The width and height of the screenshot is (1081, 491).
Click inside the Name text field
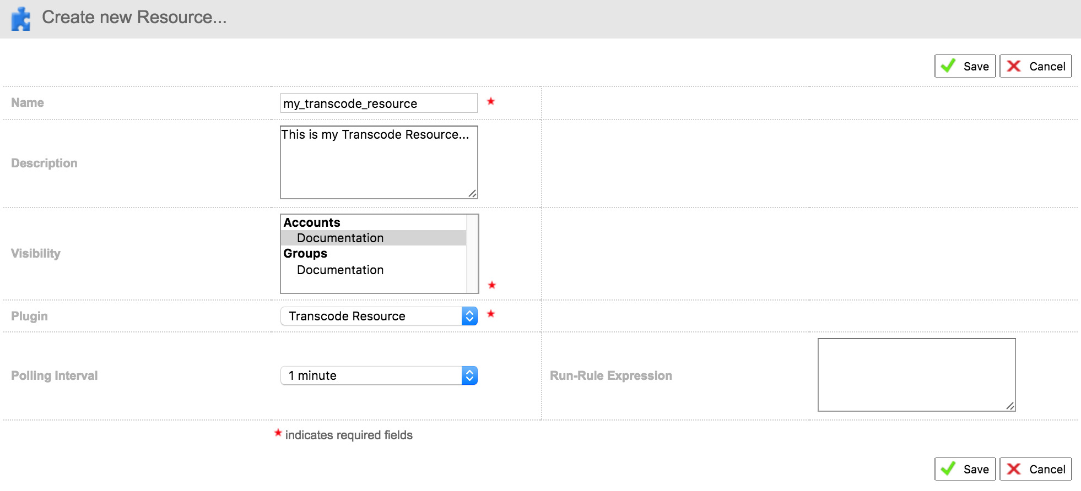[379, 103]
